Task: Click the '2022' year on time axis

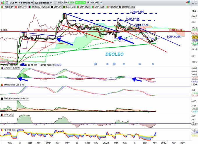Action: tap(106, 143)
